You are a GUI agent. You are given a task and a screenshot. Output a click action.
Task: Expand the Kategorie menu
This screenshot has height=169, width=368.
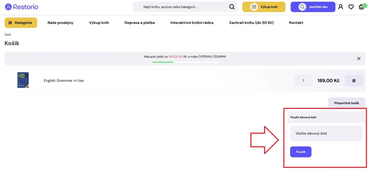(x=20, y=23)
